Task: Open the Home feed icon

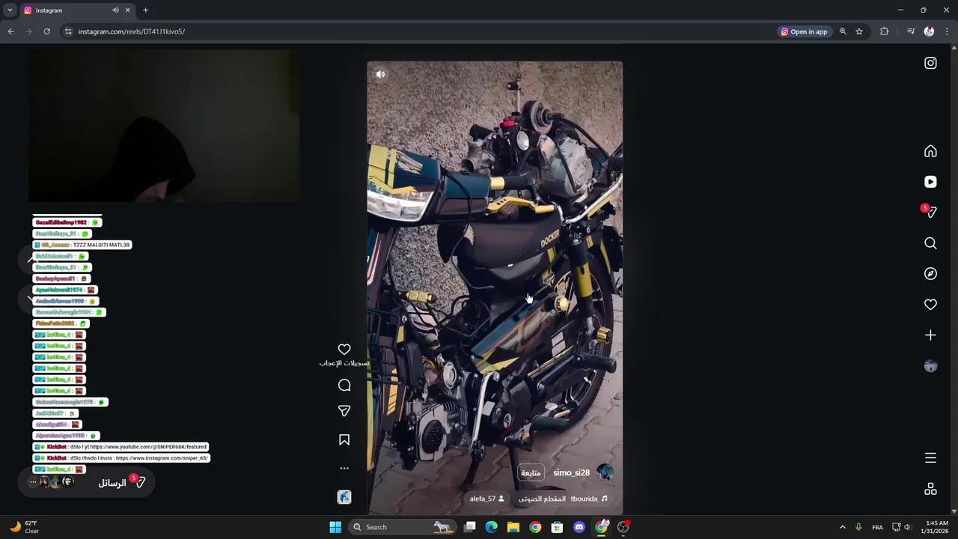Action: tap(930, 151)
